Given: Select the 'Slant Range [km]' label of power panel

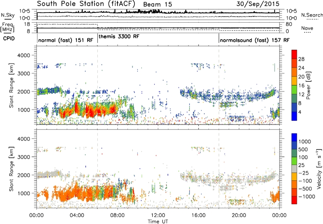Looking at the screenshot, I should pyautogui.click(x=11, y=85).
